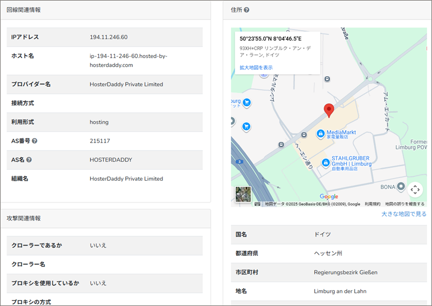Click the MediaMarkt store marker icon
Viewport: 432px width, 306px height.
coord(320,133)
